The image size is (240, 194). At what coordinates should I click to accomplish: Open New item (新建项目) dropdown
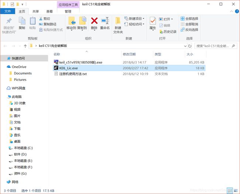pyautogui.click(x=134, y=19)
